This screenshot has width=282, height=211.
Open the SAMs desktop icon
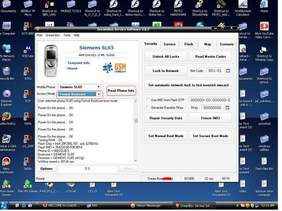tap(28, 119)
